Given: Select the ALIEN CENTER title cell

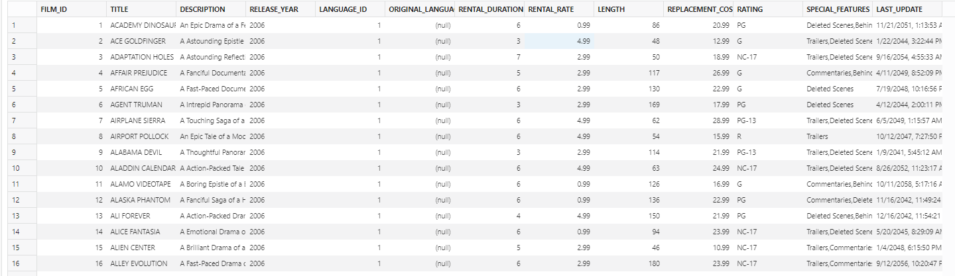Looking at the screenshot, I should click(x=141, y=248).
